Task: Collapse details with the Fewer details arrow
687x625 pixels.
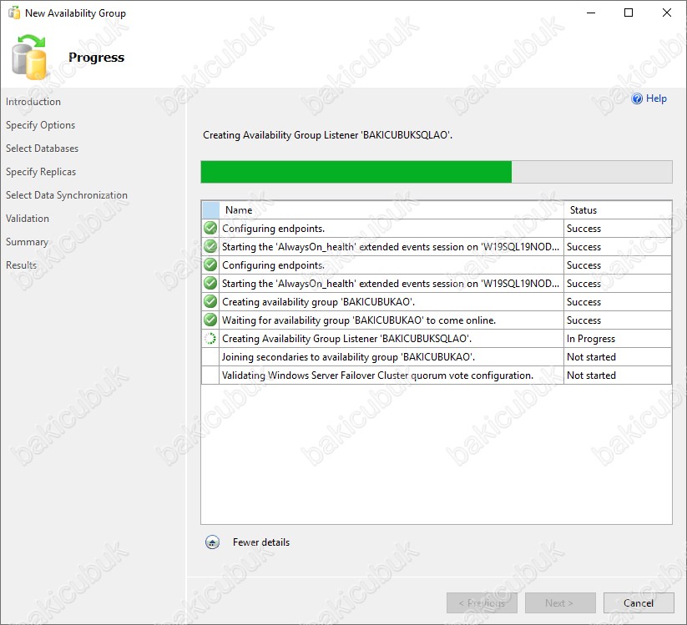Action: [x=213, y=542]
